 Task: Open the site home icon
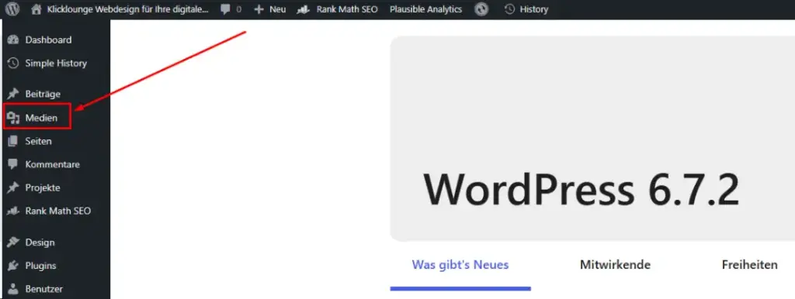click(36, 9)
